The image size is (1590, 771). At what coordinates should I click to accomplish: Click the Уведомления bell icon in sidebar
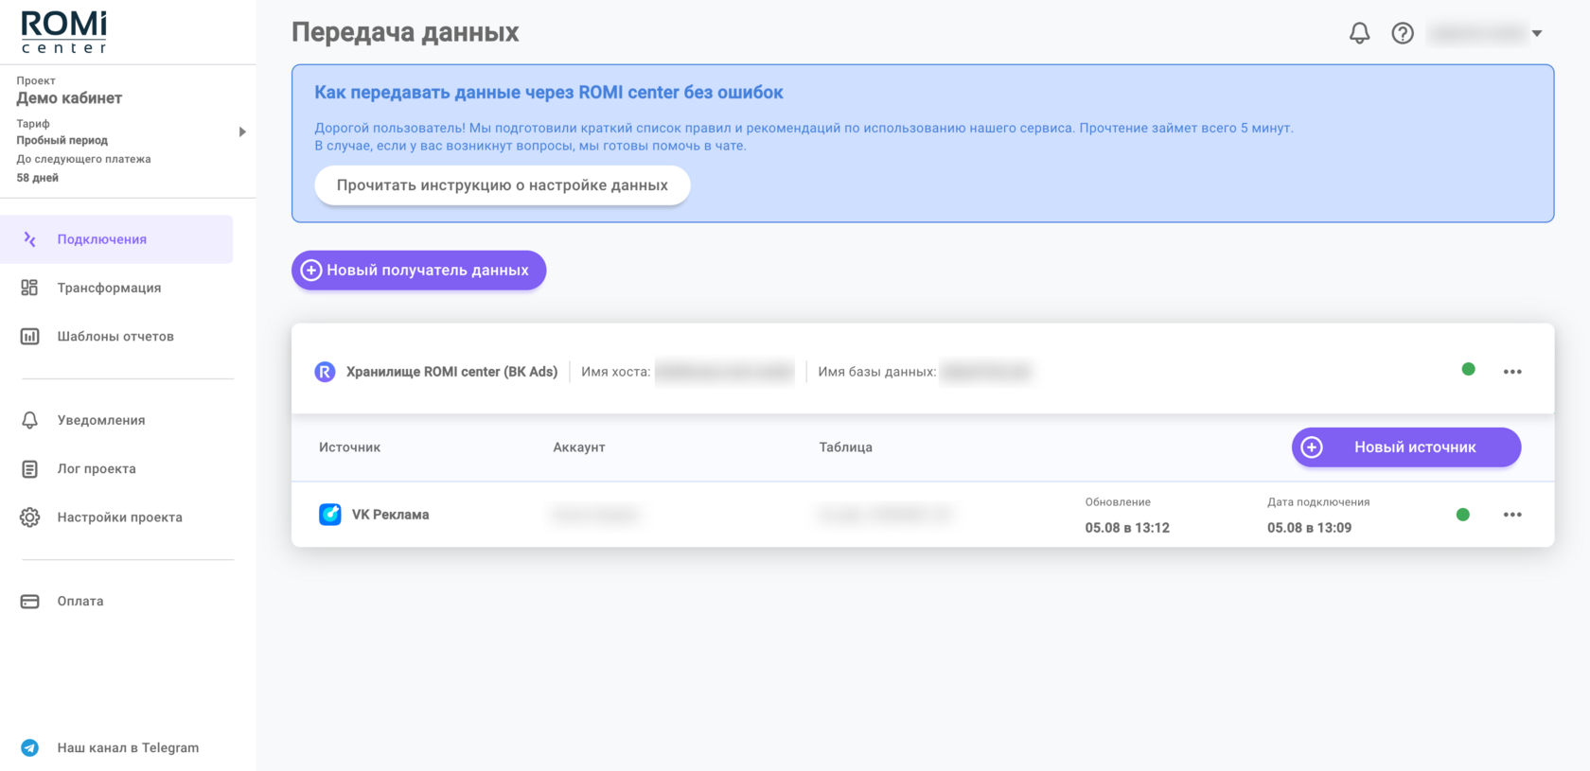(x=29, y=420)
